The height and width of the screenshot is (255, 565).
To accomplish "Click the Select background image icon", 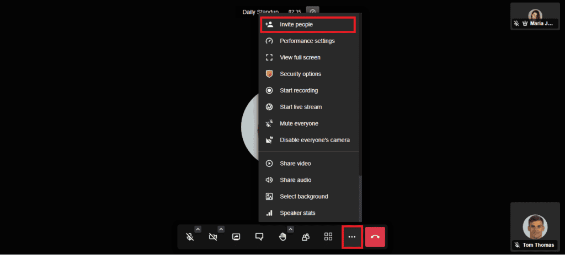I will pos(269,197).
